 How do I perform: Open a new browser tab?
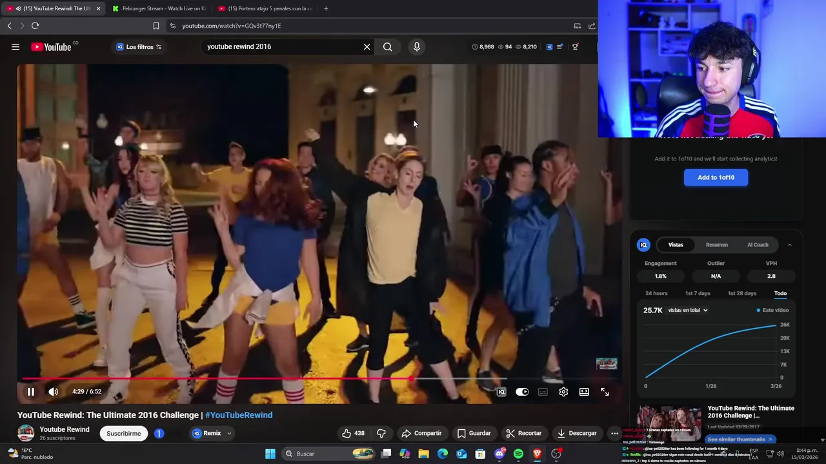(x=326, y=8)
